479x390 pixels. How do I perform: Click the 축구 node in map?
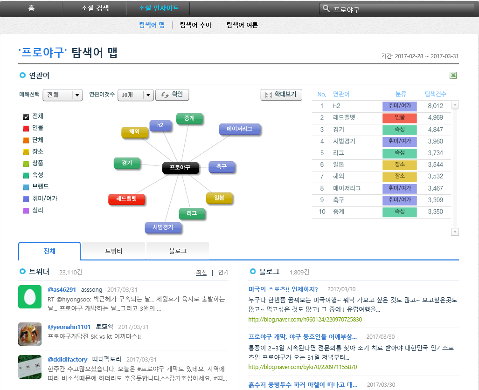[x=222, y=167]
